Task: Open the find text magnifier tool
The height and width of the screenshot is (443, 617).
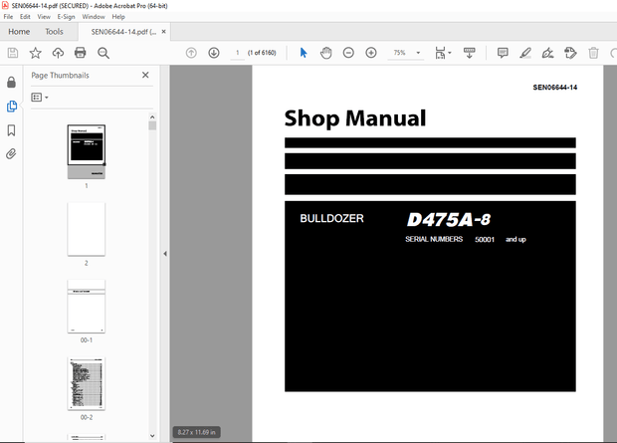Action: pyautogui.click(x=103, y=53)
